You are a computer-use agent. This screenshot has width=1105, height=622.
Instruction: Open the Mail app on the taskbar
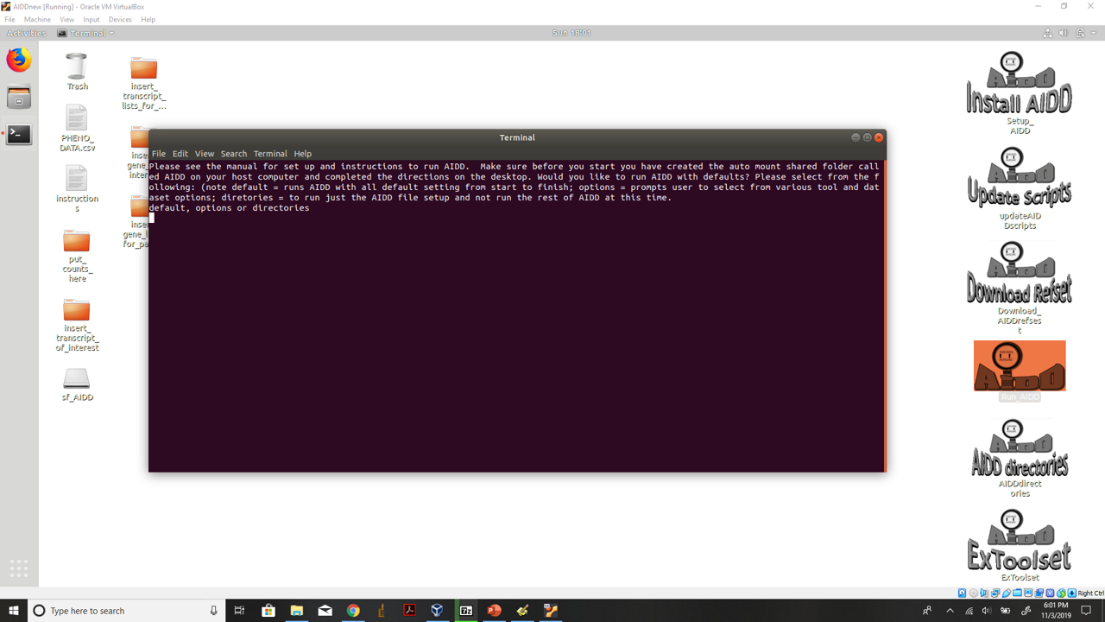[x=325, y=610]
